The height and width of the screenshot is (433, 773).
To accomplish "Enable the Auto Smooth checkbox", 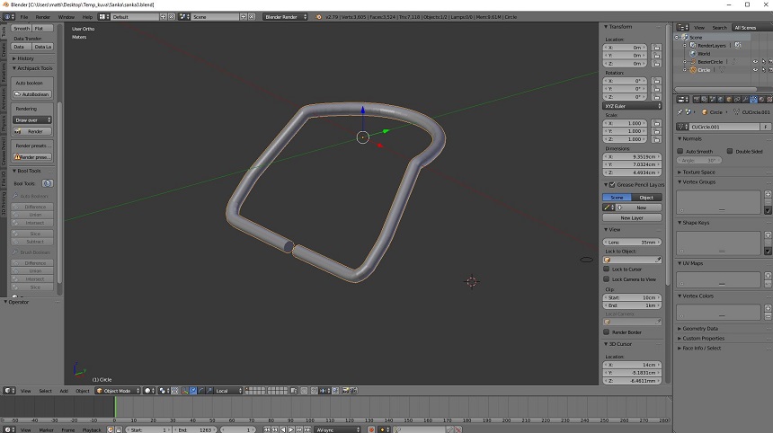I will click(680, 151).
